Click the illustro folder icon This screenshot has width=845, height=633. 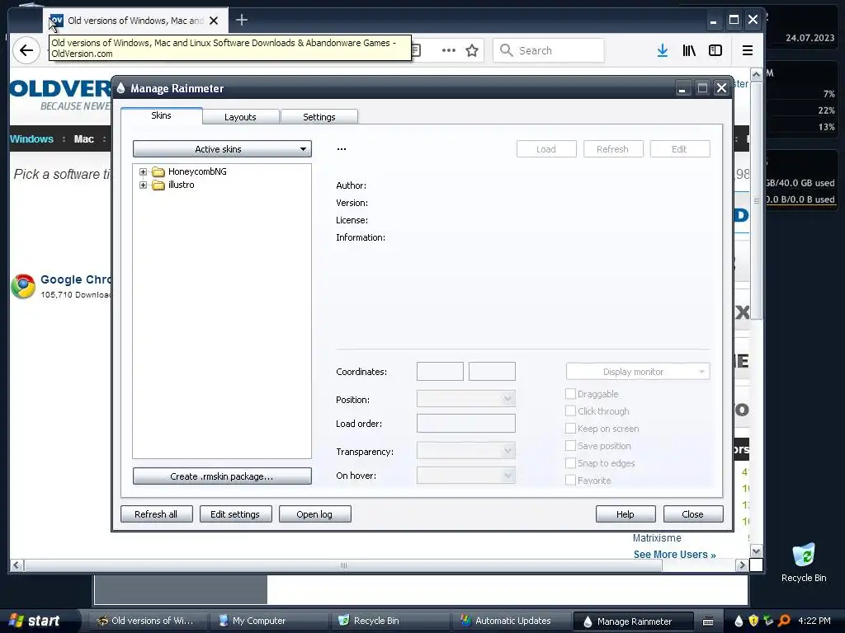[158, 185]
